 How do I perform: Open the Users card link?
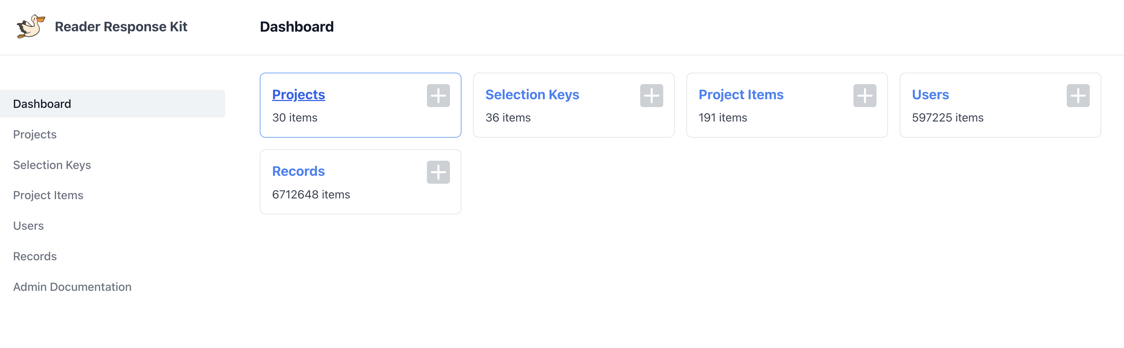click(x=930, y=95)
